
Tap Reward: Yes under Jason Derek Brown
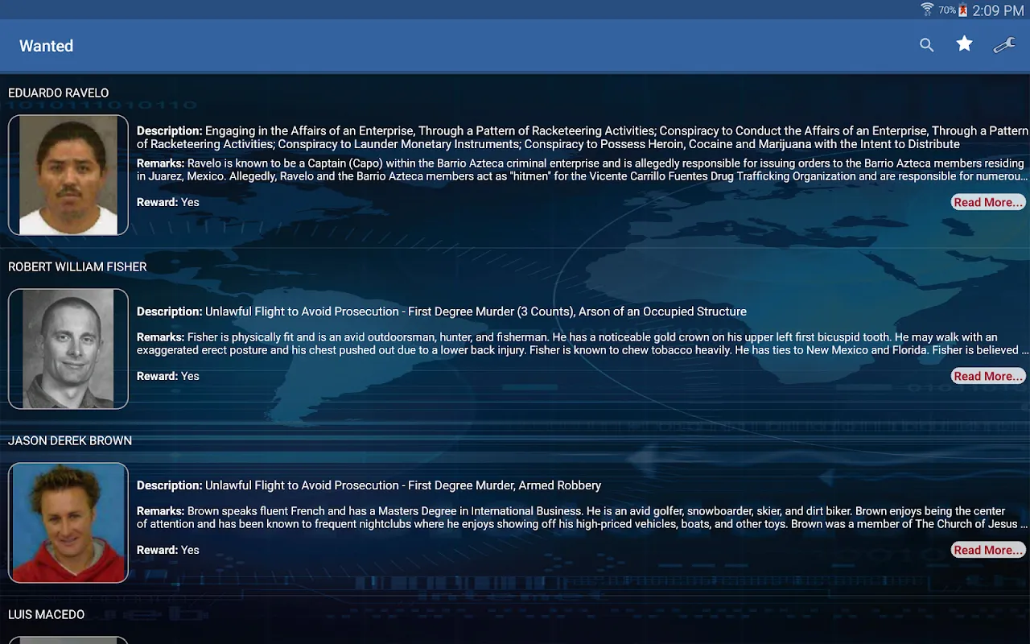168,550
